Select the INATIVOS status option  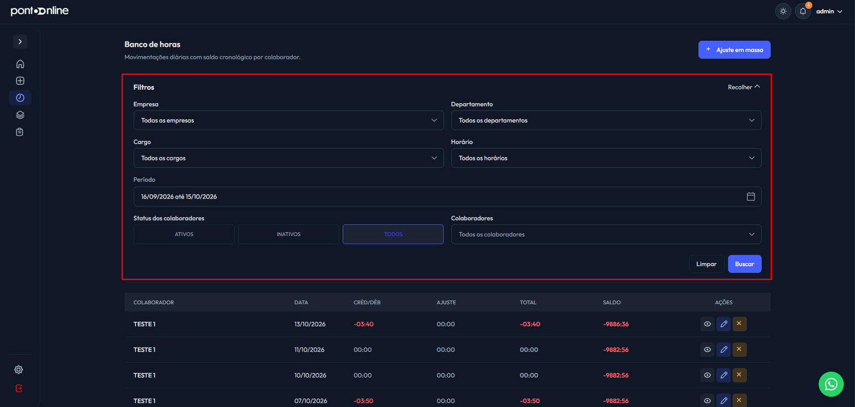click(x=289, y=234)
